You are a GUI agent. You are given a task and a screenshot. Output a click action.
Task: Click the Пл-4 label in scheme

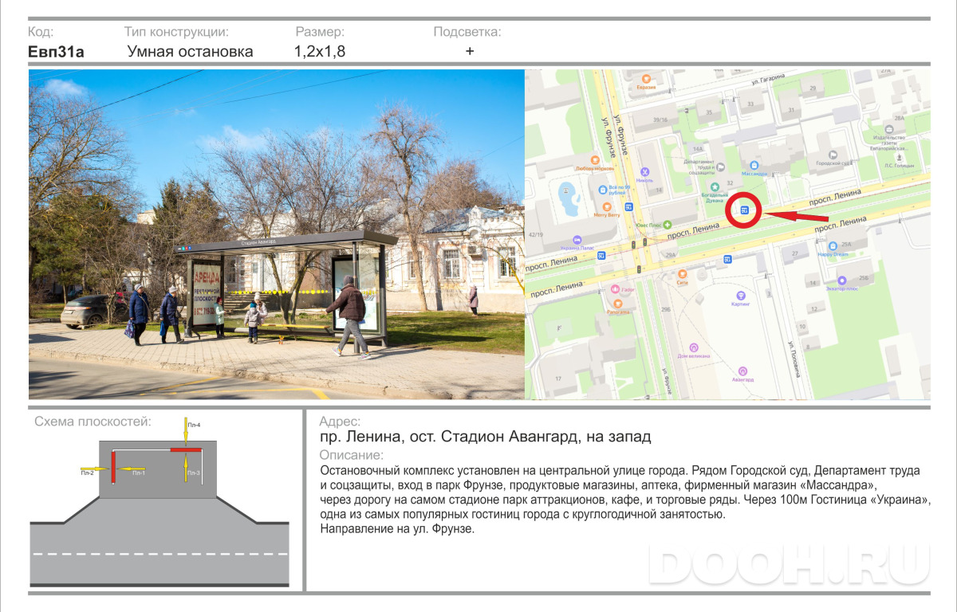tap(194, 426)
